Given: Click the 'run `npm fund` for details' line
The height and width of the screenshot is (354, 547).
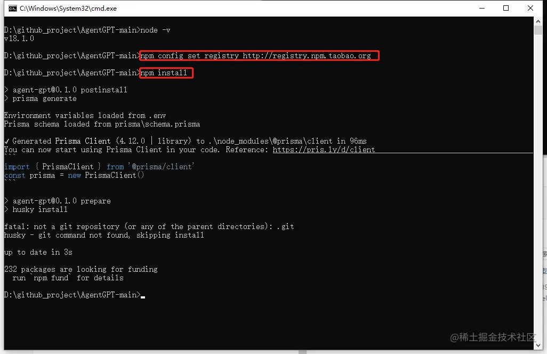Looking at the screenshot, I should (x=68, y=278).
